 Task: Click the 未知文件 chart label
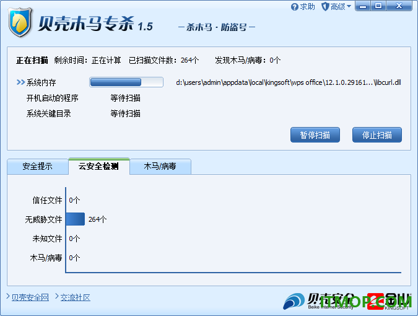(47, 239)
